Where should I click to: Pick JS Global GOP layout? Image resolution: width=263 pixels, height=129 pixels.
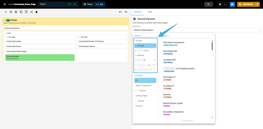point(169,60)
